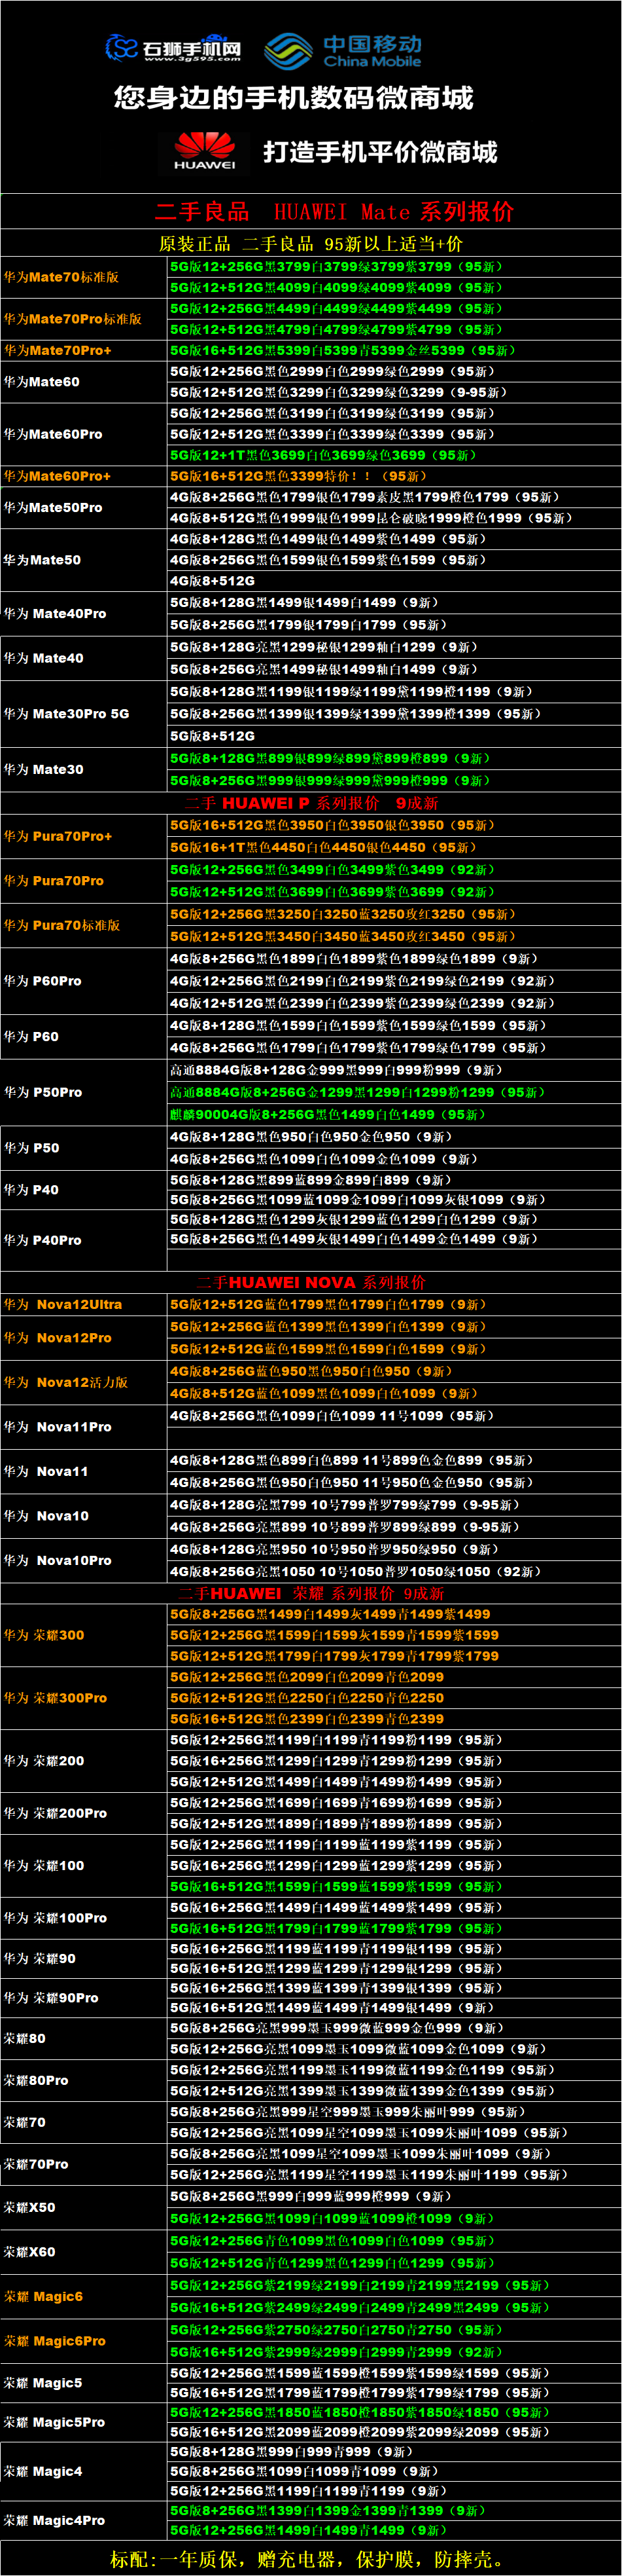
Task: Choose the 华为 Nova12Ultra model label
Action: [63, 1304]
